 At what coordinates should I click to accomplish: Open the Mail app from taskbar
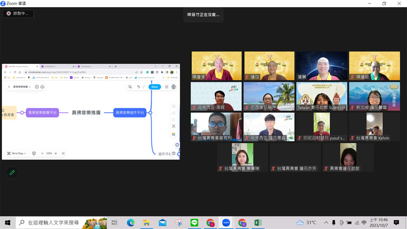pos(162,223)
